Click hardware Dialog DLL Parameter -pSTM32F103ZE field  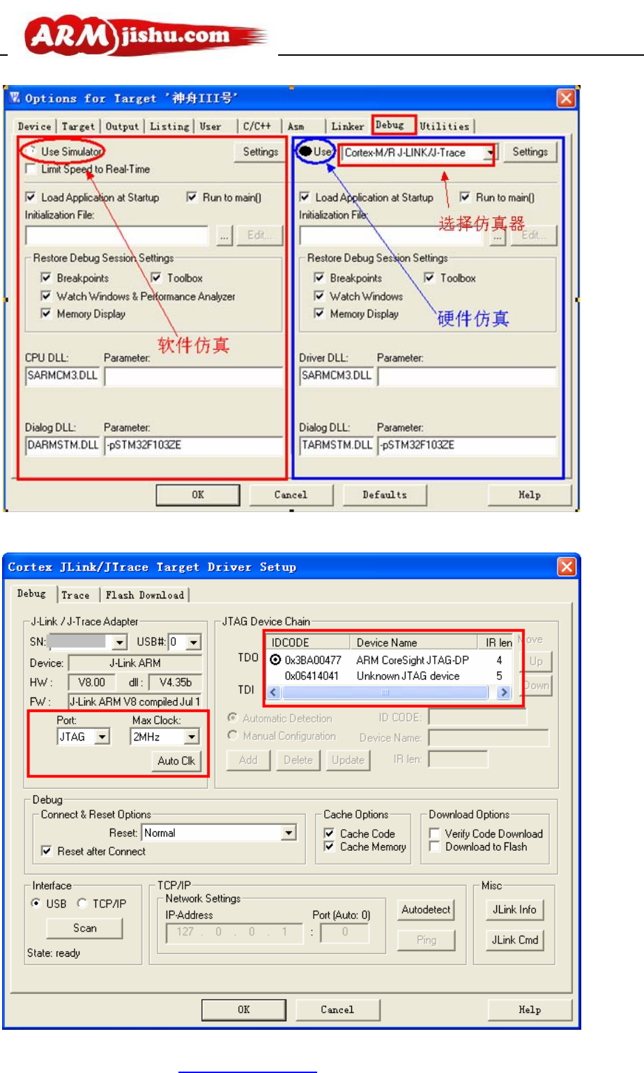[467, 445]
